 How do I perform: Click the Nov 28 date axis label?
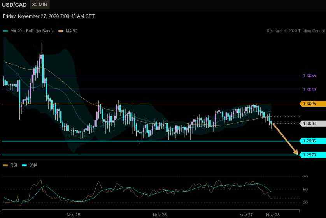click(273, 215)
